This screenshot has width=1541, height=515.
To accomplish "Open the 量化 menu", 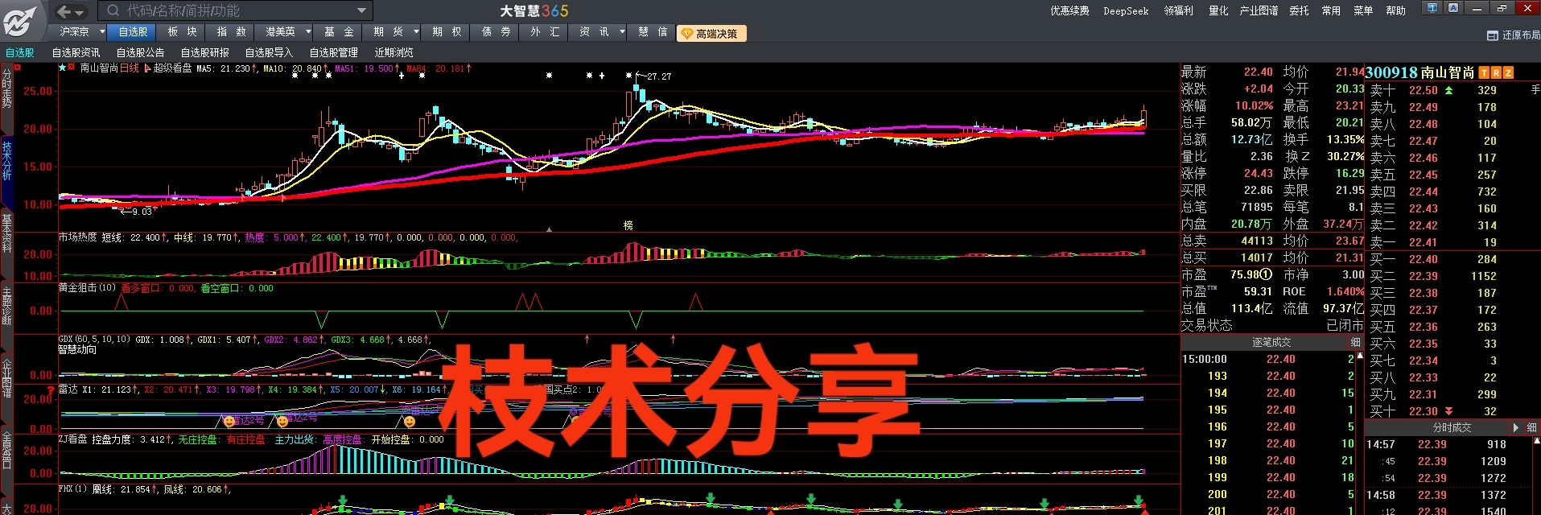I will 1218,10.
